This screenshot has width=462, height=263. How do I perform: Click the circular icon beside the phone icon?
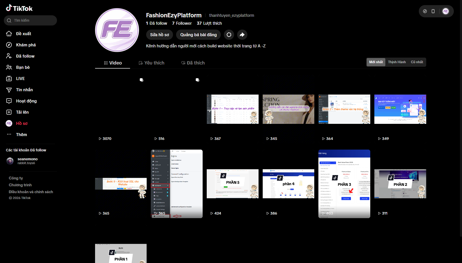point(425,11)
